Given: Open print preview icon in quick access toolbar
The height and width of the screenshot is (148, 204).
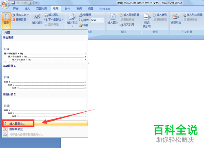Looking at the screenshot, I should pos(30,3).
